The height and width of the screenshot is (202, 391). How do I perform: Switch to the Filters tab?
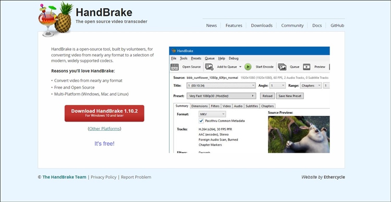(x=215, y=106)
